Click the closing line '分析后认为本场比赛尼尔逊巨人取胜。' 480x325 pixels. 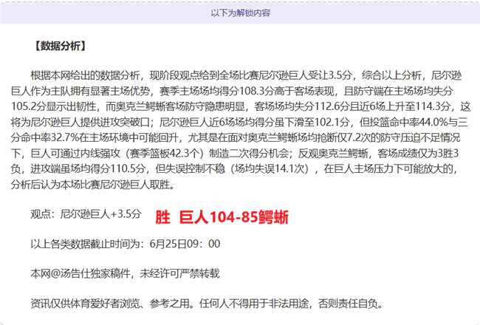tap(93, 185)
